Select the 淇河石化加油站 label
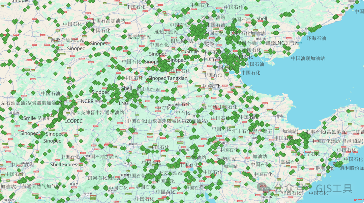The width and height of the screenshot is (364, 203). pyautogui.click(x=104, y=178)
